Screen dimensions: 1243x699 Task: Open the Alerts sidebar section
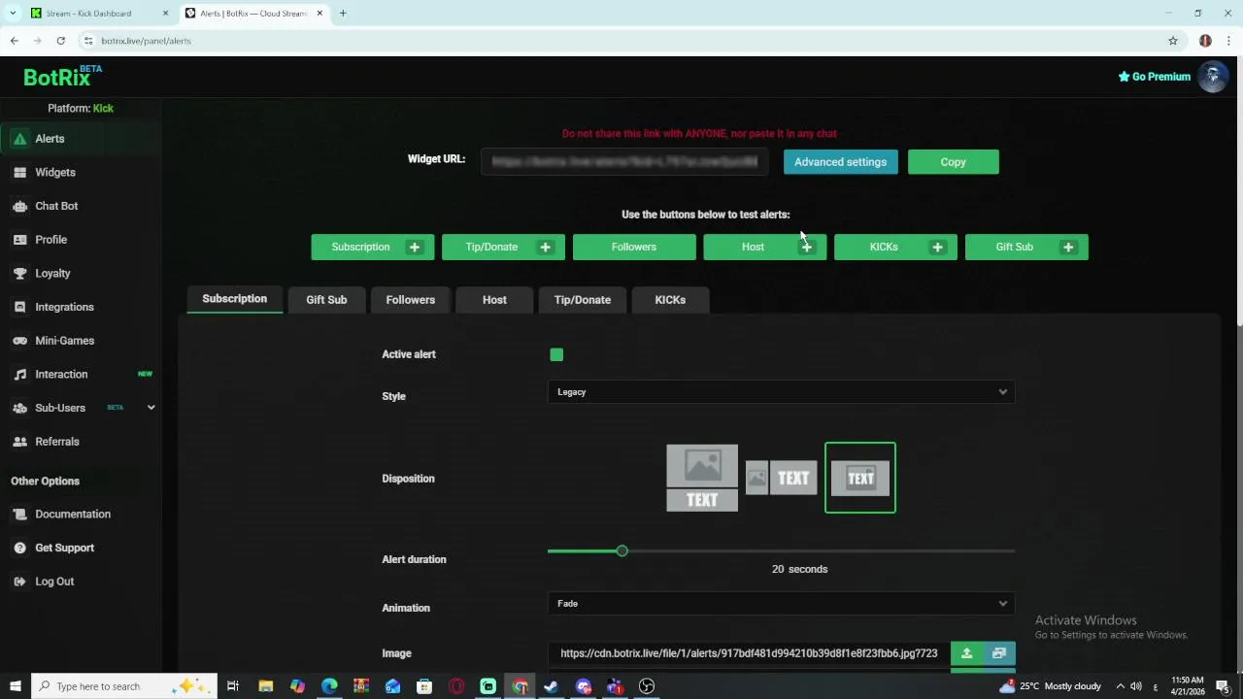click(81, 139)
